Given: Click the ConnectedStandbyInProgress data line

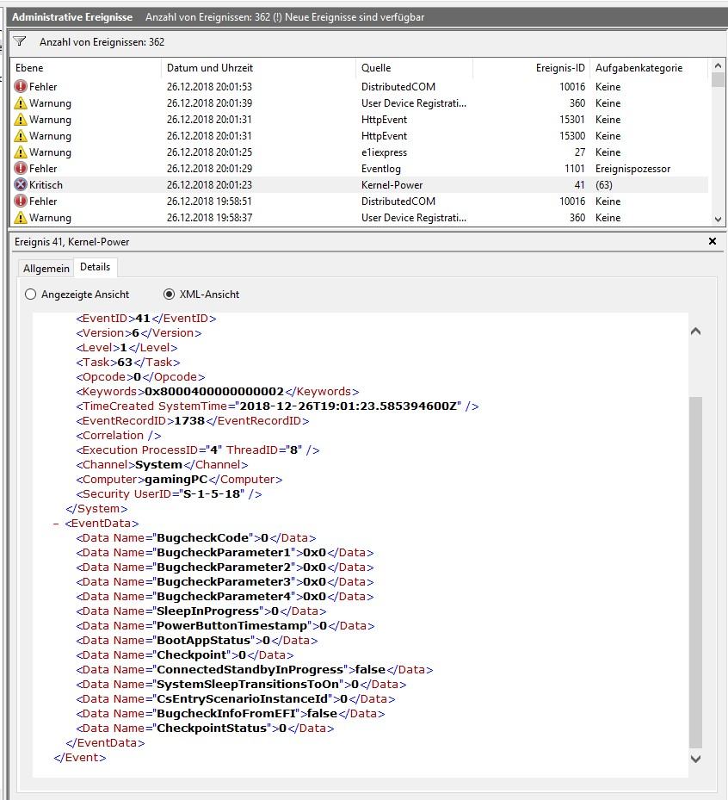Looking at the screenshot, I should pyautogui.click(x=255, y=669).
